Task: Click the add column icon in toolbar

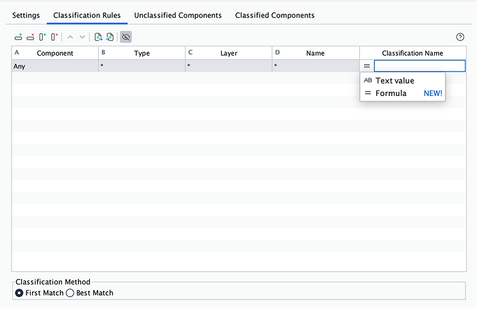Action: [x=42, y=37]
